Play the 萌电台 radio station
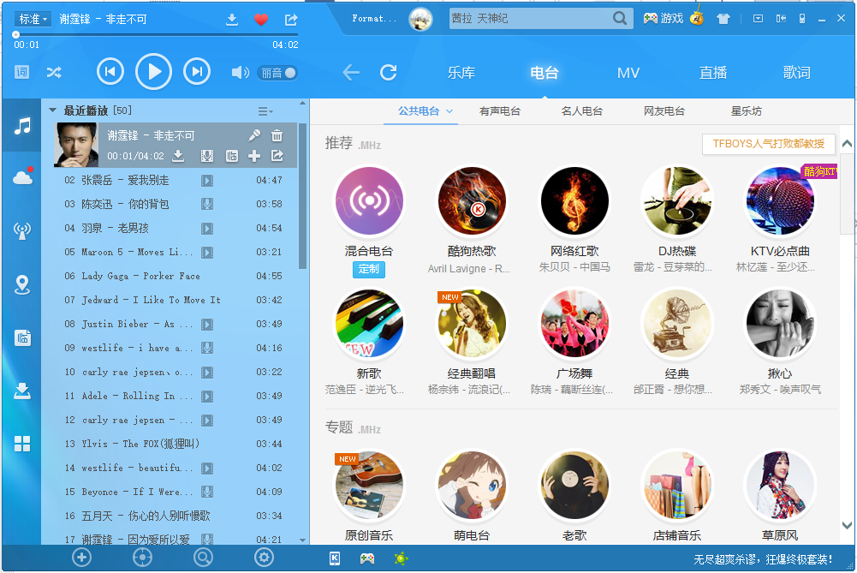 click(472, 486)
